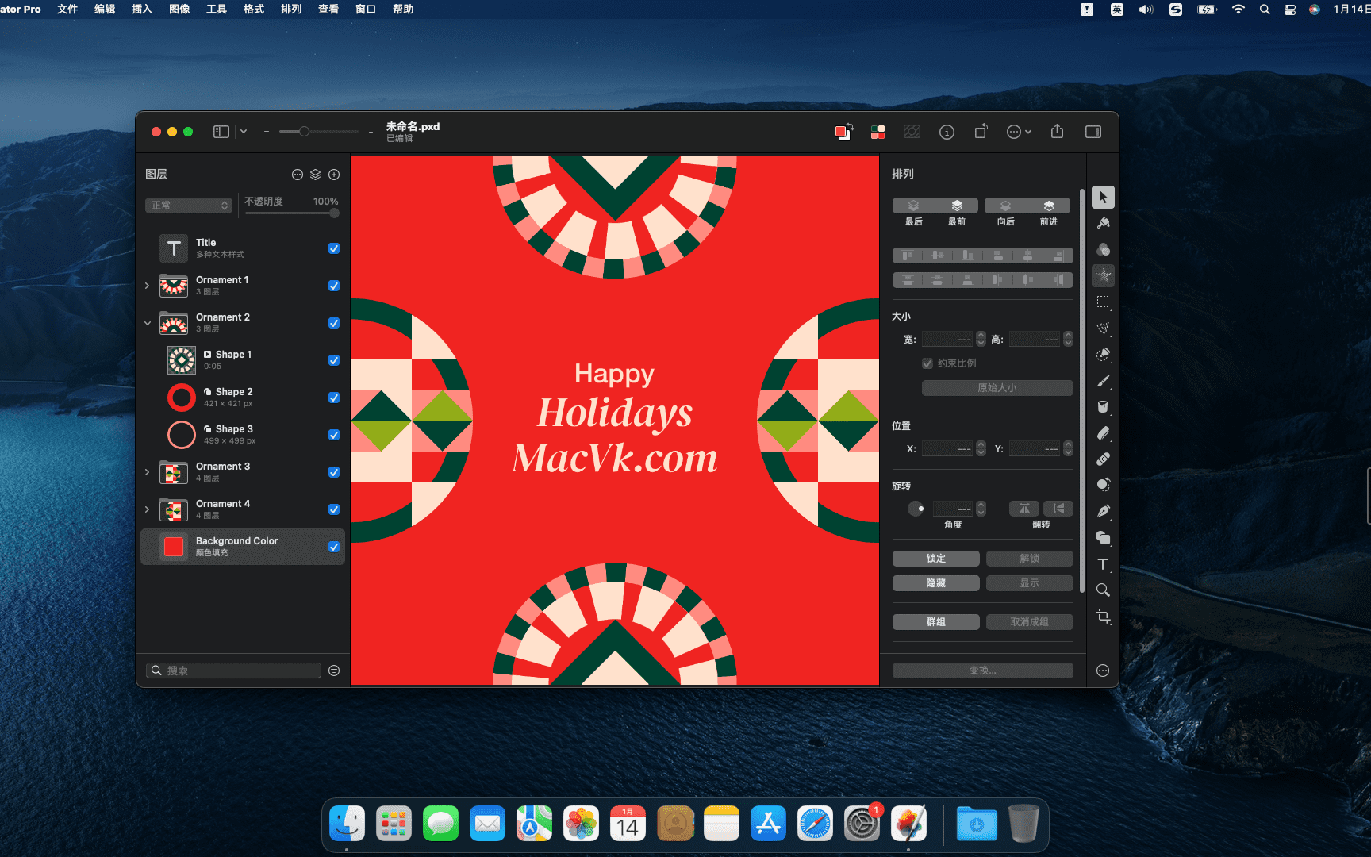Show image info in title bar

click(x=947, y=132)
